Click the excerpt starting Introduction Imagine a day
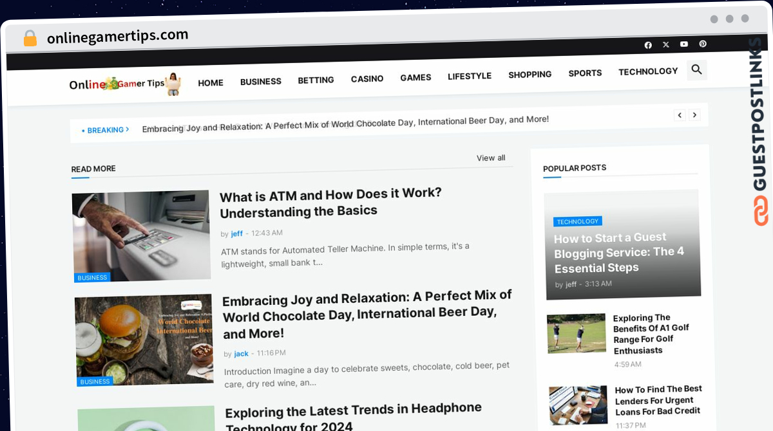This screenshot has height=431, width=773. click(x=367, y=374)
